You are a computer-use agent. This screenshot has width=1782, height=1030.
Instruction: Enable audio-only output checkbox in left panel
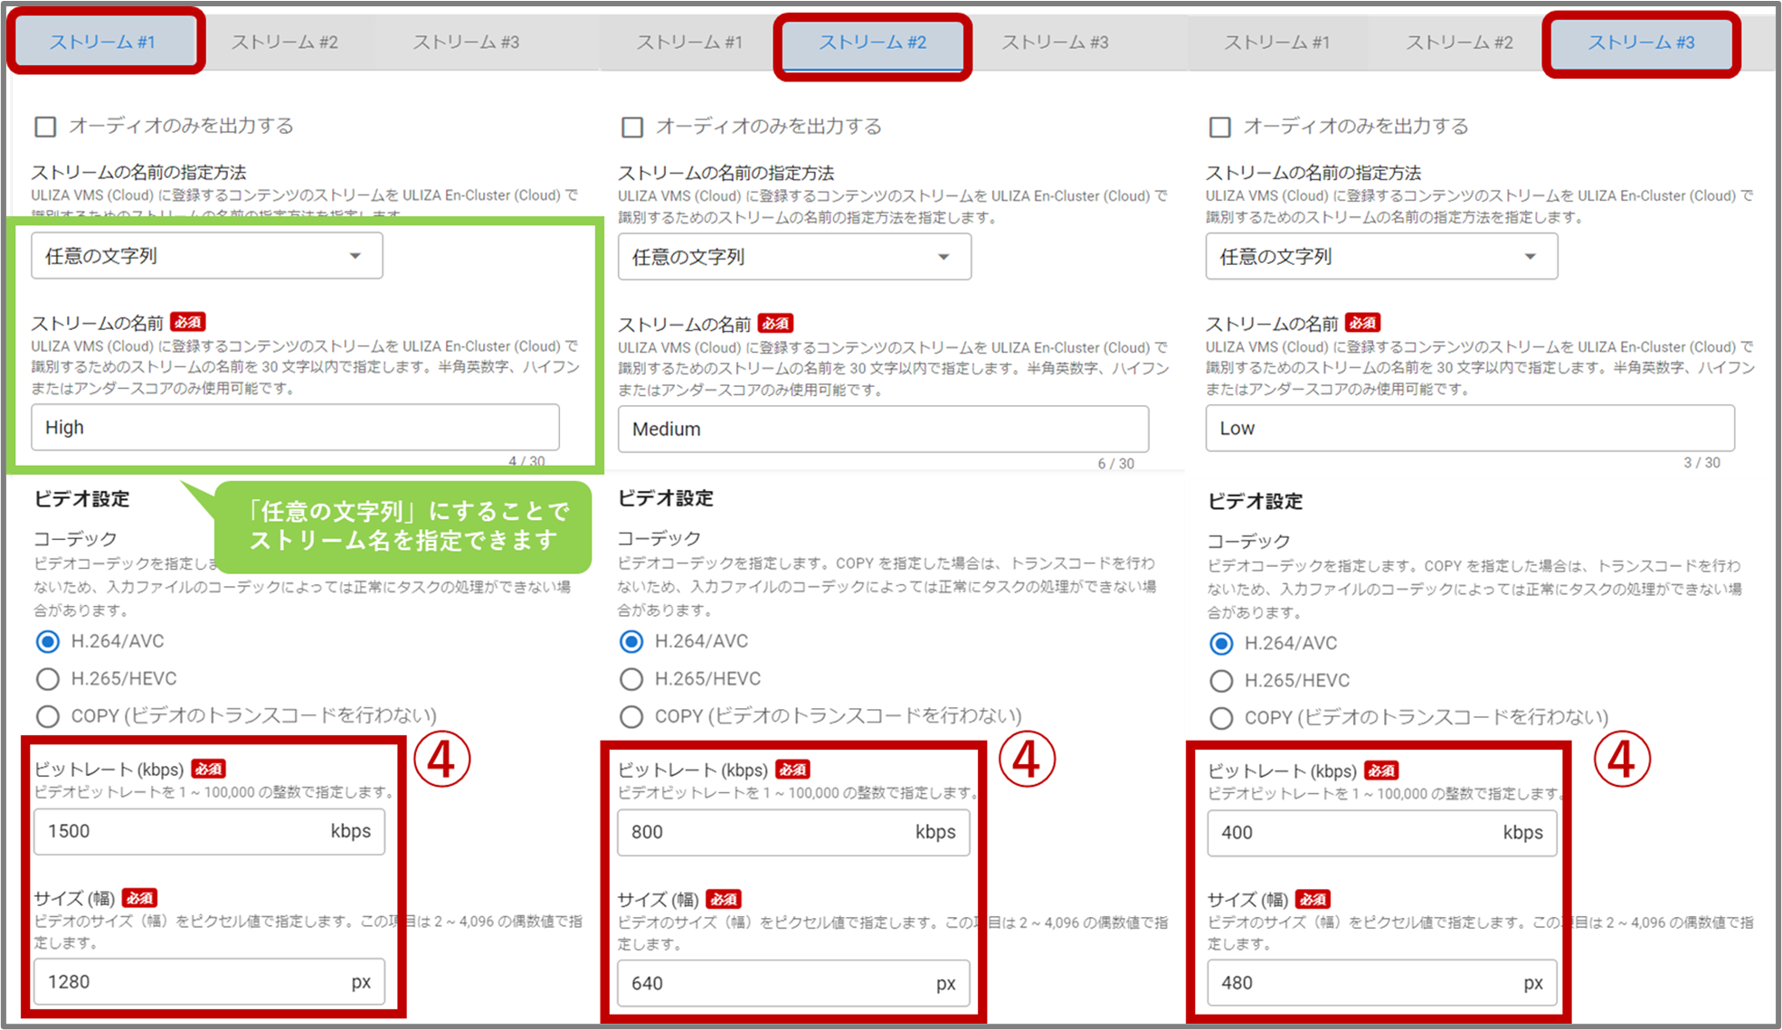(x=45, y=127)
